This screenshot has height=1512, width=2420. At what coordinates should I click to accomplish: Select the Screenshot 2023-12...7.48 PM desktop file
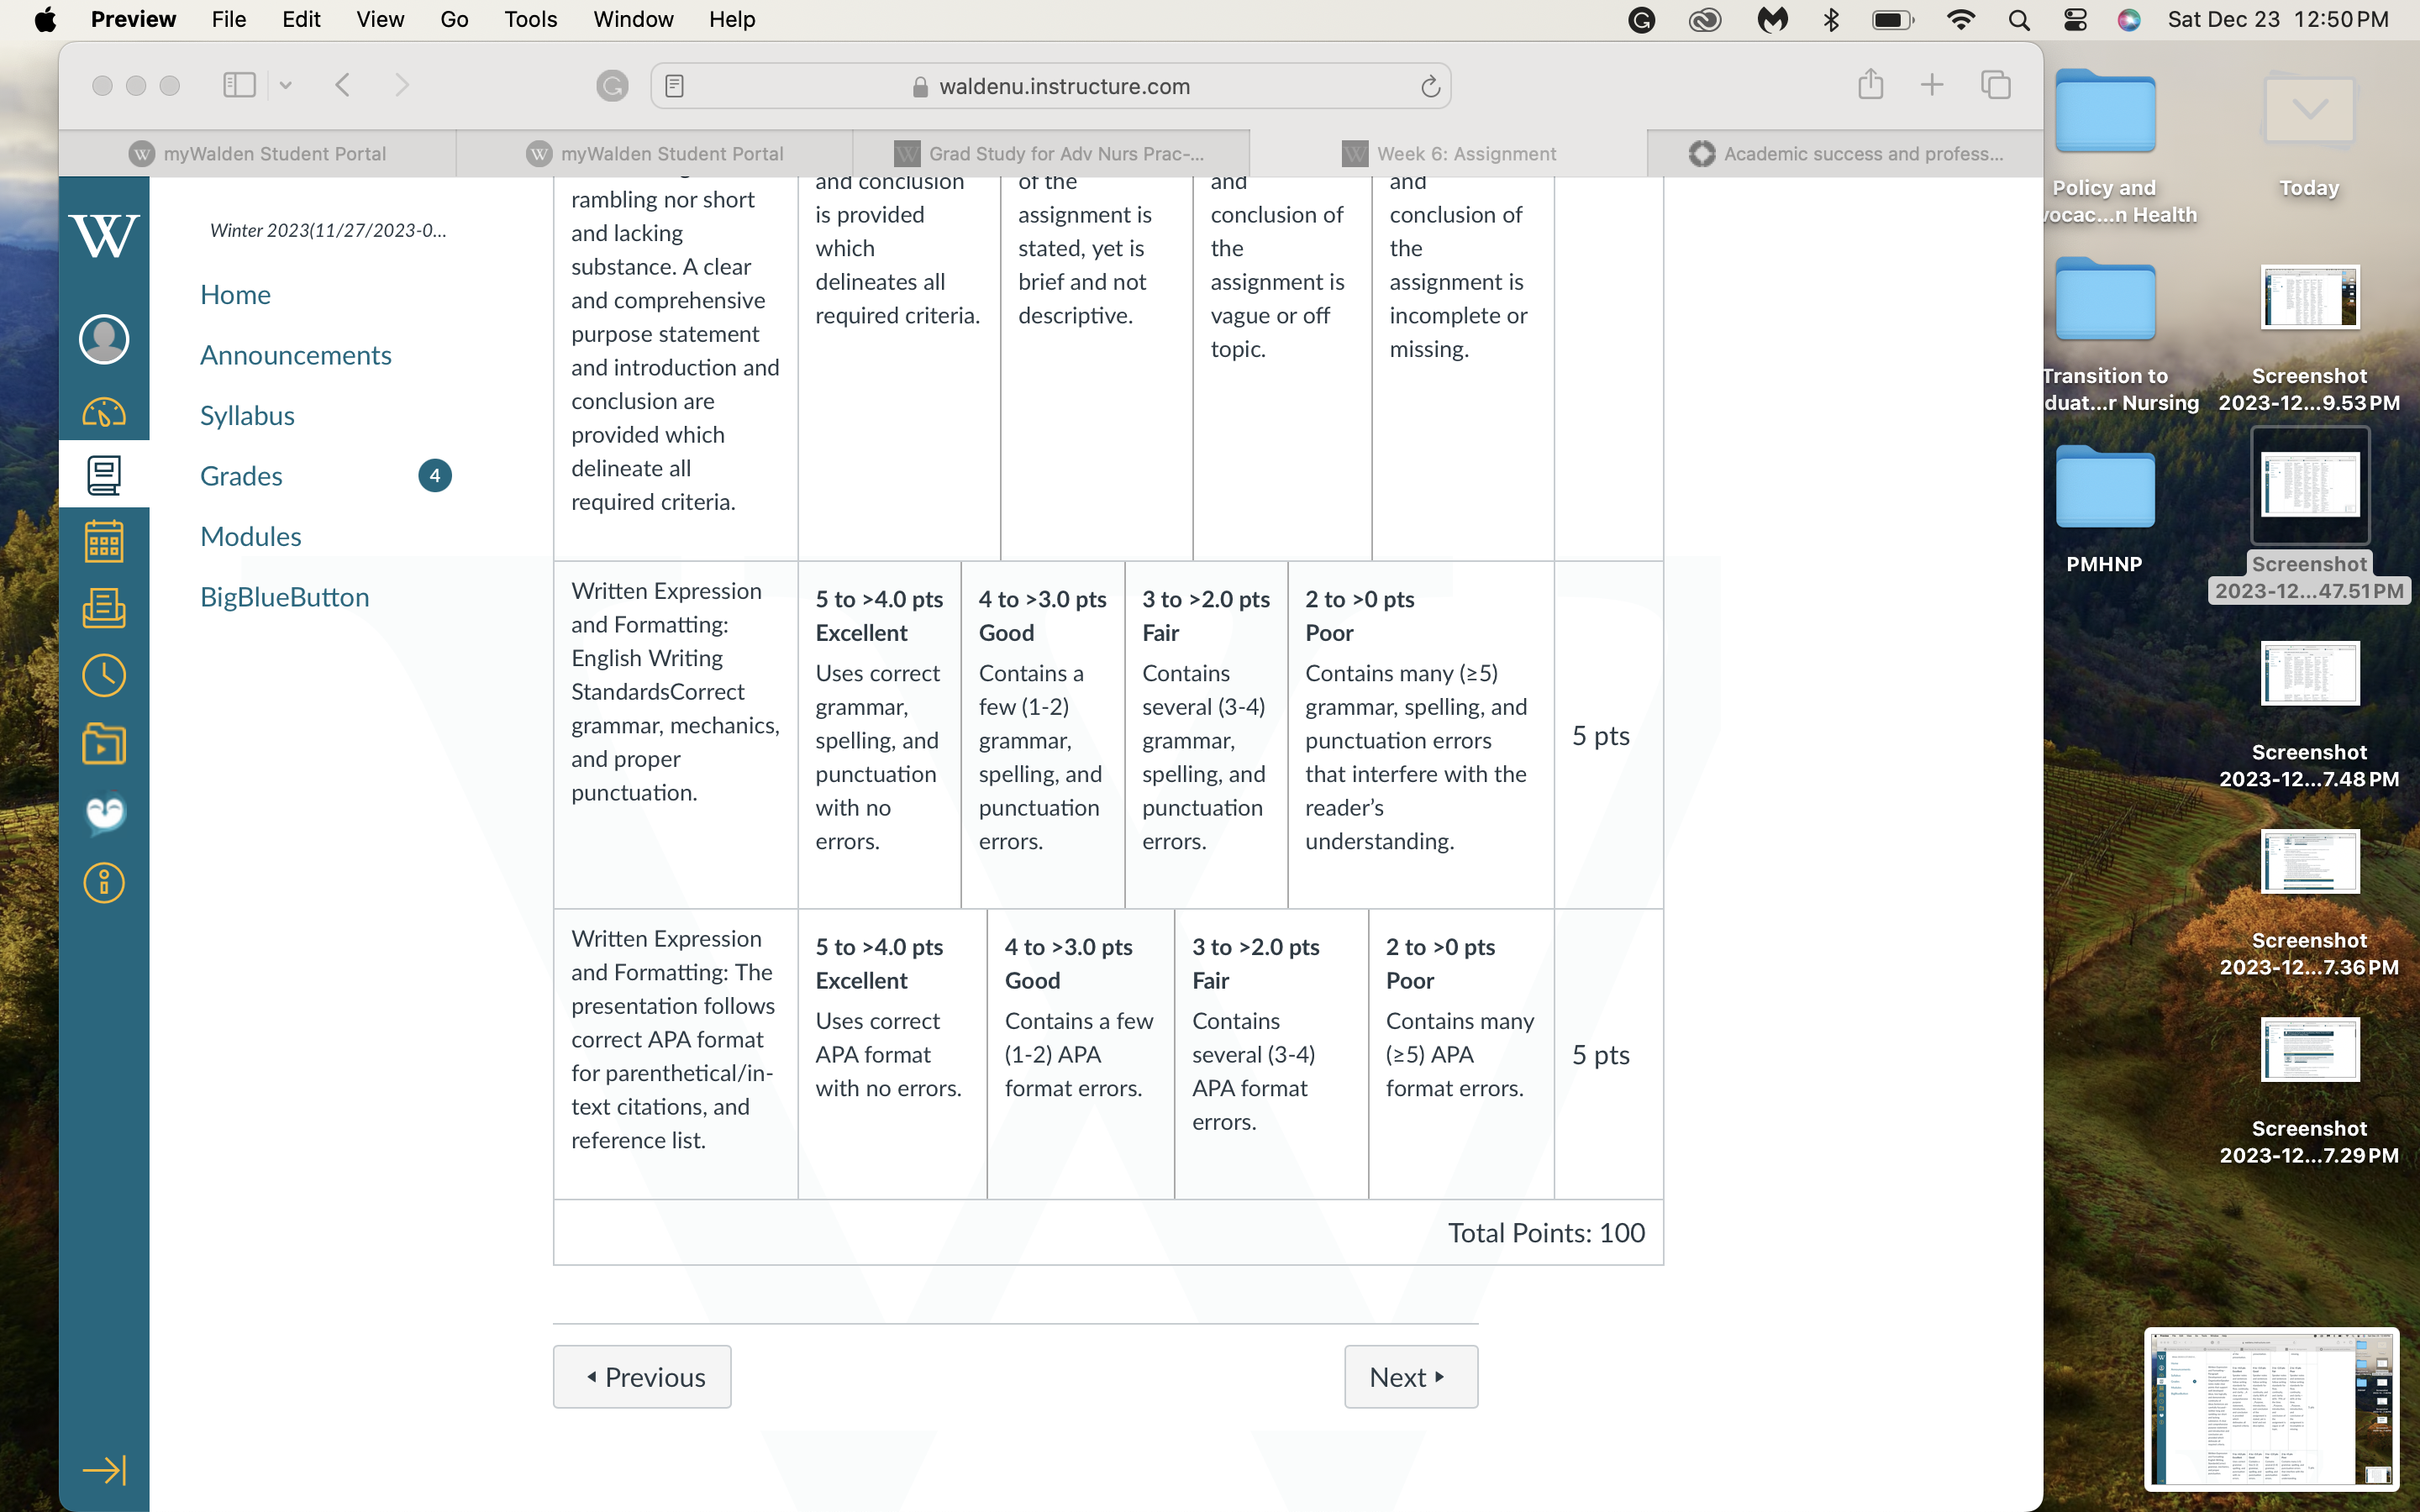pyautogui.click(x=2309, y=715)
